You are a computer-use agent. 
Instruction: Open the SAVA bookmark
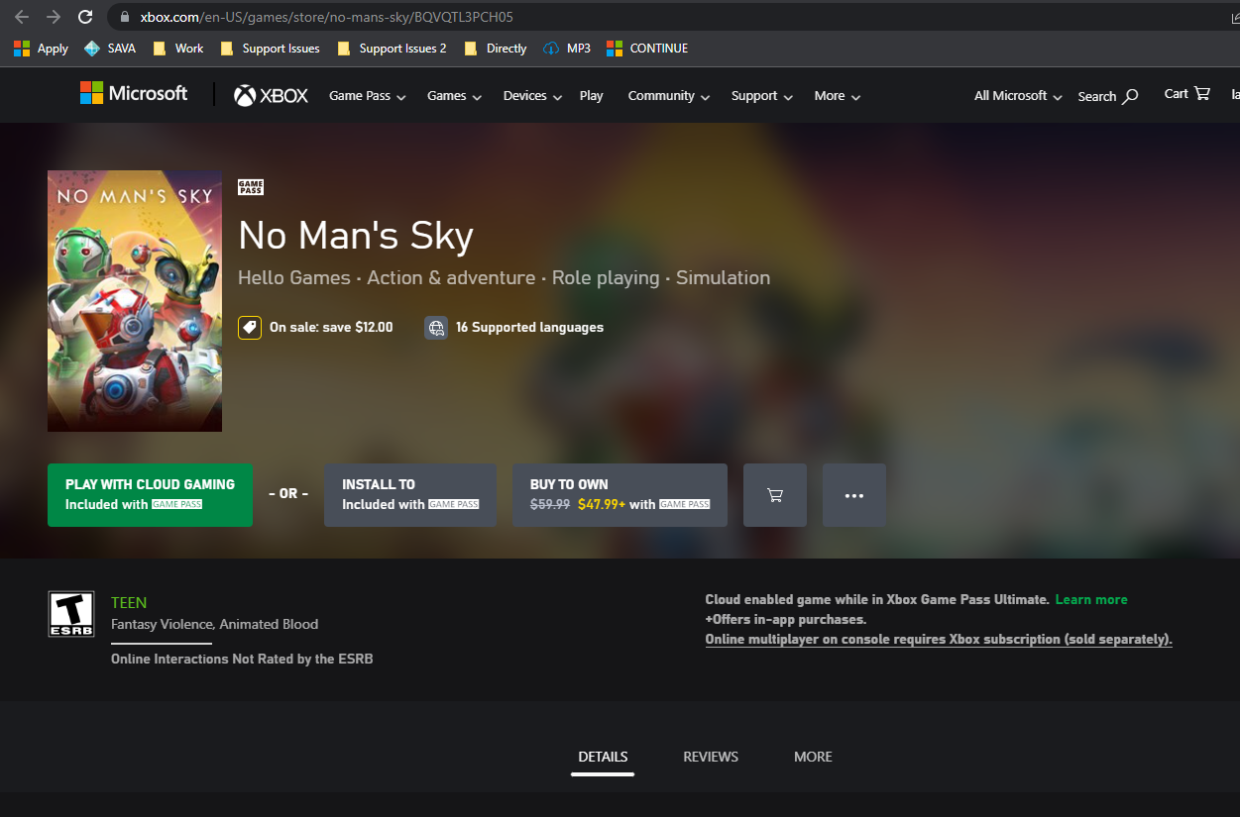(110, 49)
